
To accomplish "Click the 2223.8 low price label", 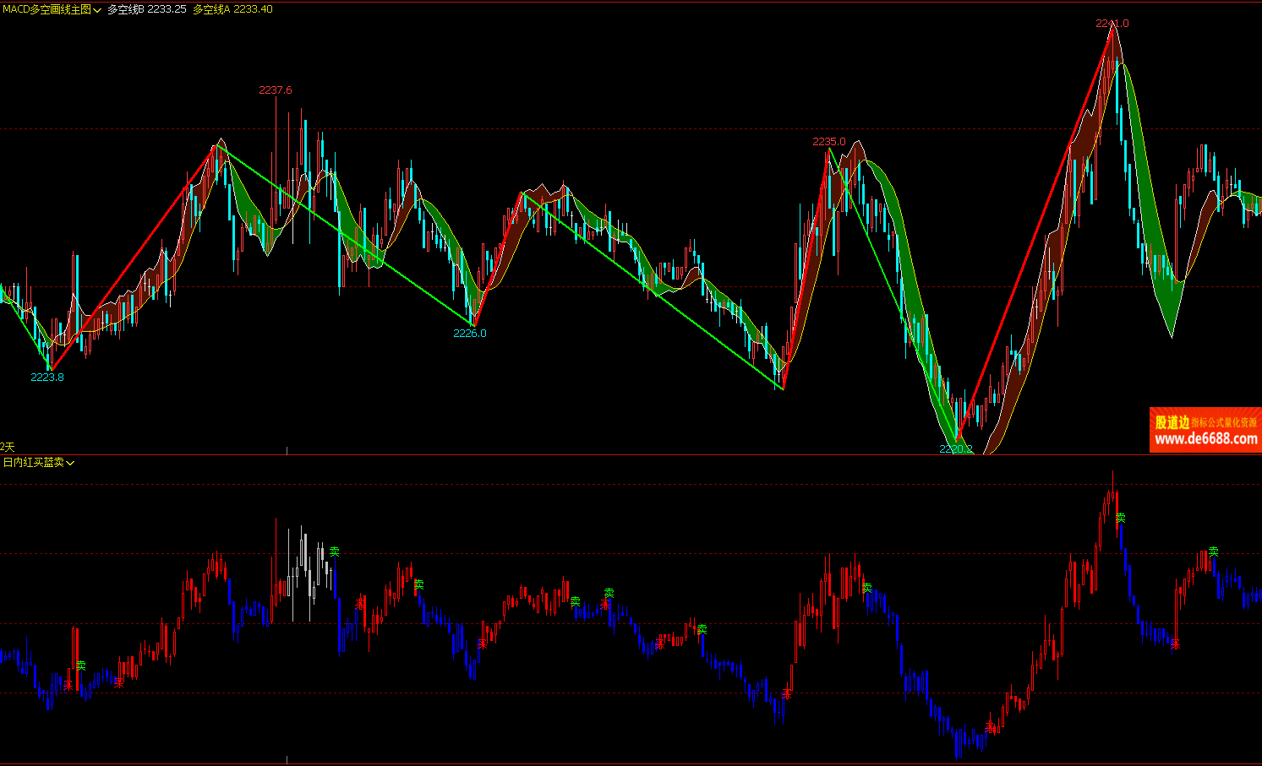I will pos(47,377).
